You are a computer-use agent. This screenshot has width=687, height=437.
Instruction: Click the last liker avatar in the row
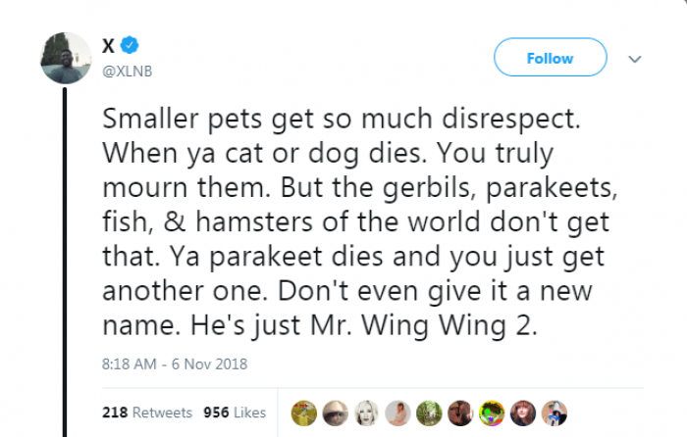pos(555,413)
